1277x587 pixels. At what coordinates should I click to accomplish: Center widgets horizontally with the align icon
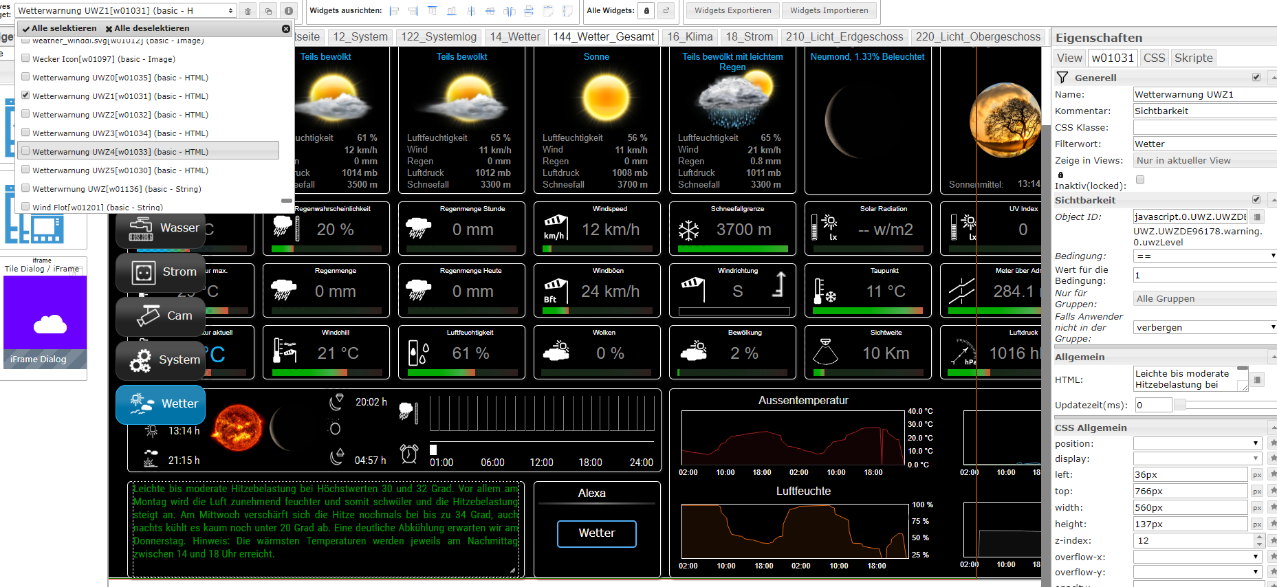point(471,11)
